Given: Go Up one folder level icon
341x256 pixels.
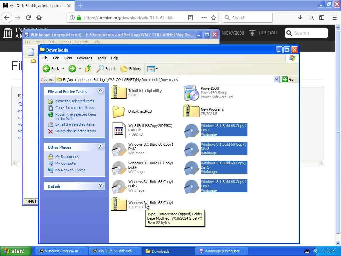Looking at the screenshot, I should (88, 69).
